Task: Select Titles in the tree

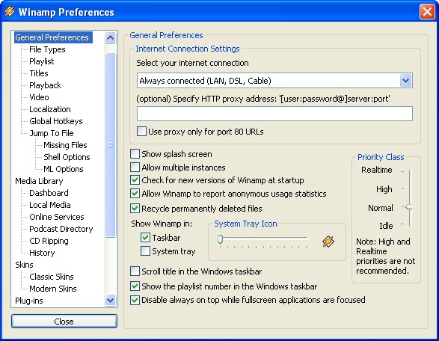Action: (39, 73)
